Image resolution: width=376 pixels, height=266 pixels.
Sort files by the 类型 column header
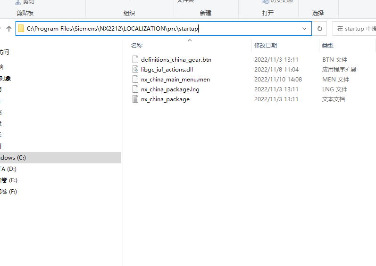(x=327, y=46)
